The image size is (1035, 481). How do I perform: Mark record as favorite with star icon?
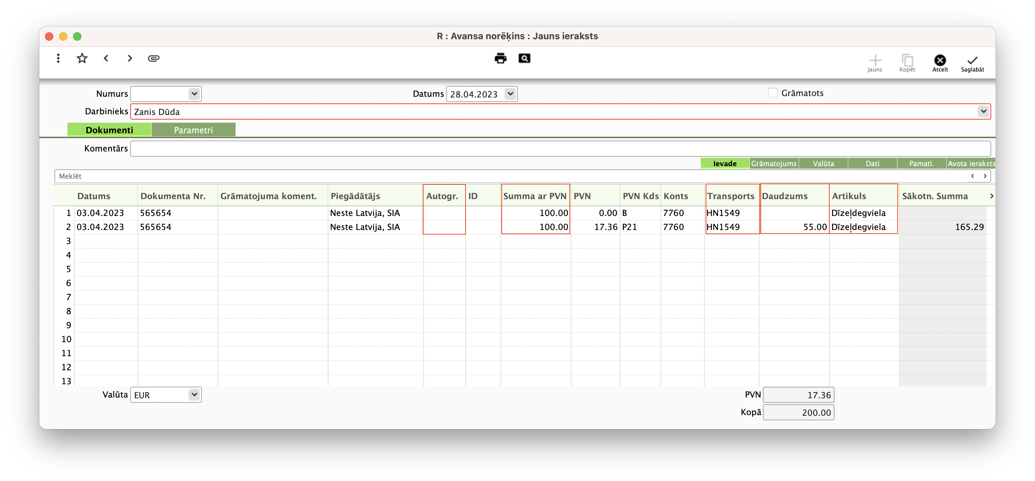82,59
